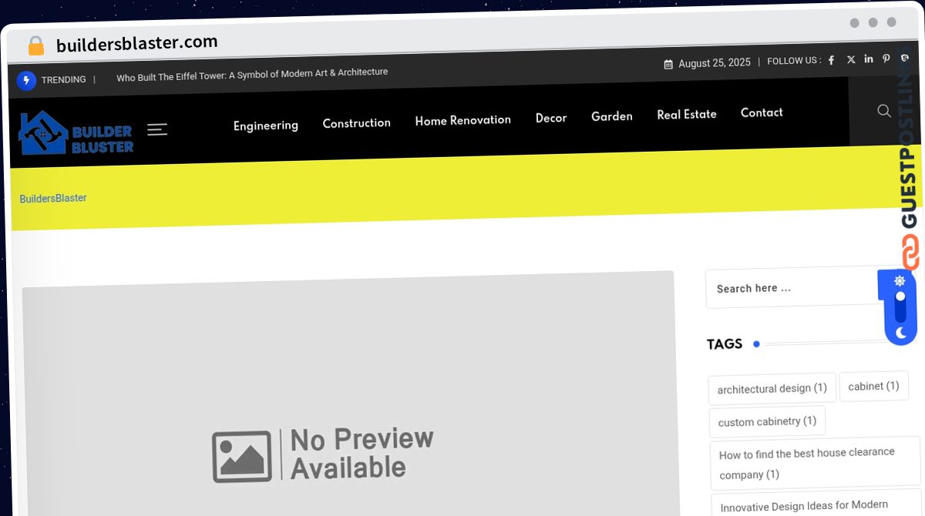Open the trending Eiffel Tower article link
This screenshot has height=516, width=925.
click(252, 75)
